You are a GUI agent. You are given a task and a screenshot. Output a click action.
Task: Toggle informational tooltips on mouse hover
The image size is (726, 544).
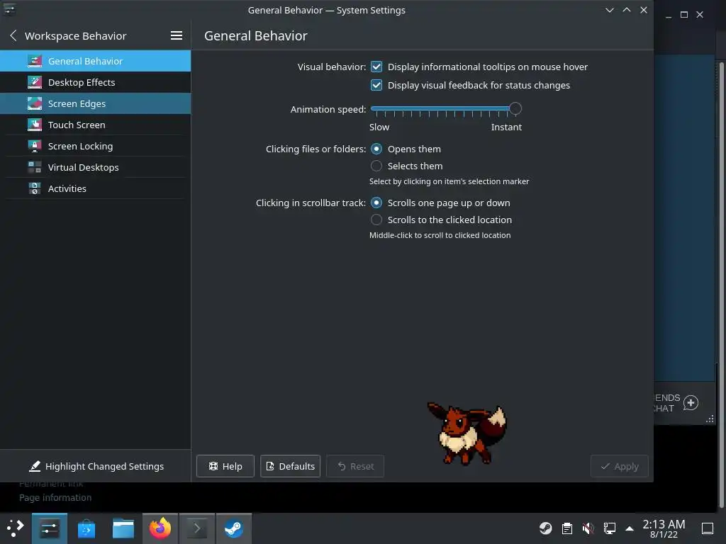pos(376,67)
